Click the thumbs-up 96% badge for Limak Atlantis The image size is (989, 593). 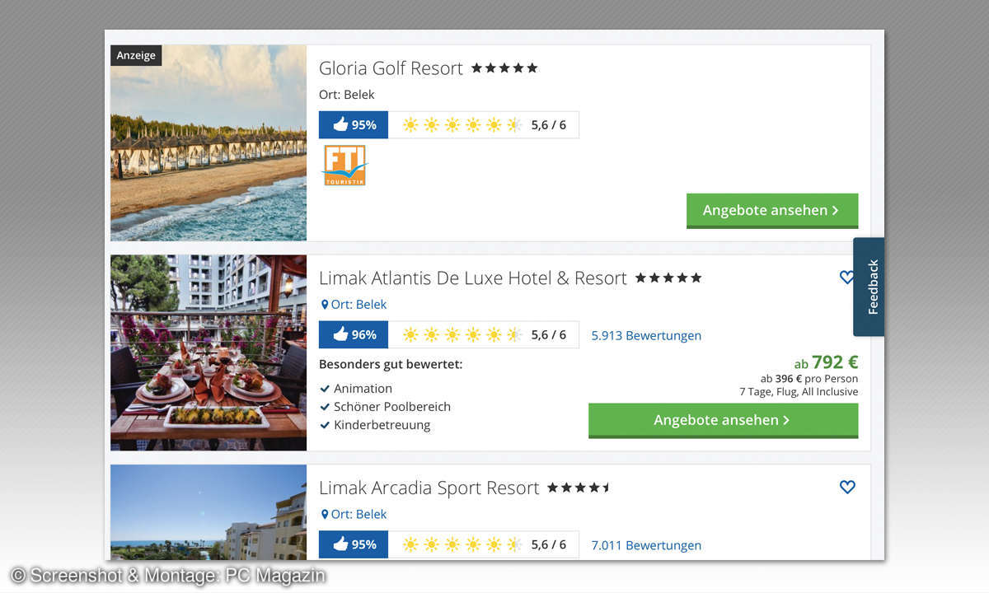[354, 334]
